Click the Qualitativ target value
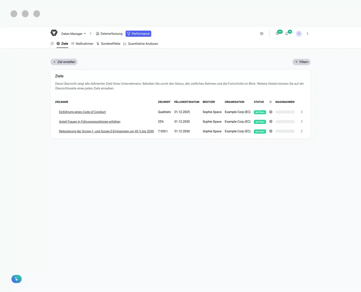 tap(164, 112)
